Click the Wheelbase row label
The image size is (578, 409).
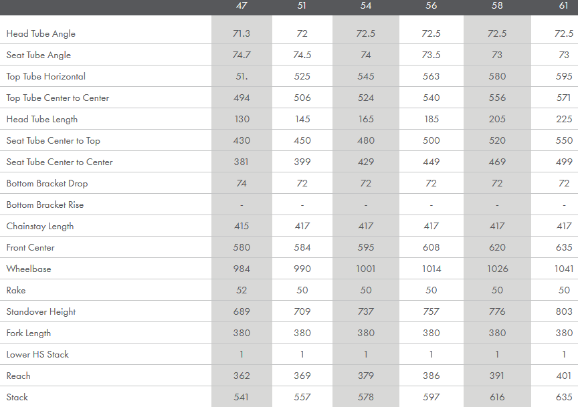point(29,269)
